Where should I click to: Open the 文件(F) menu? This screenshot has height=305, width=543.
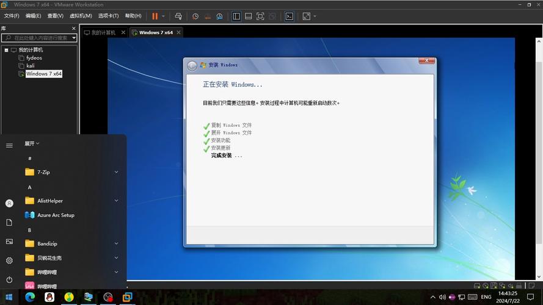[12, 16]
